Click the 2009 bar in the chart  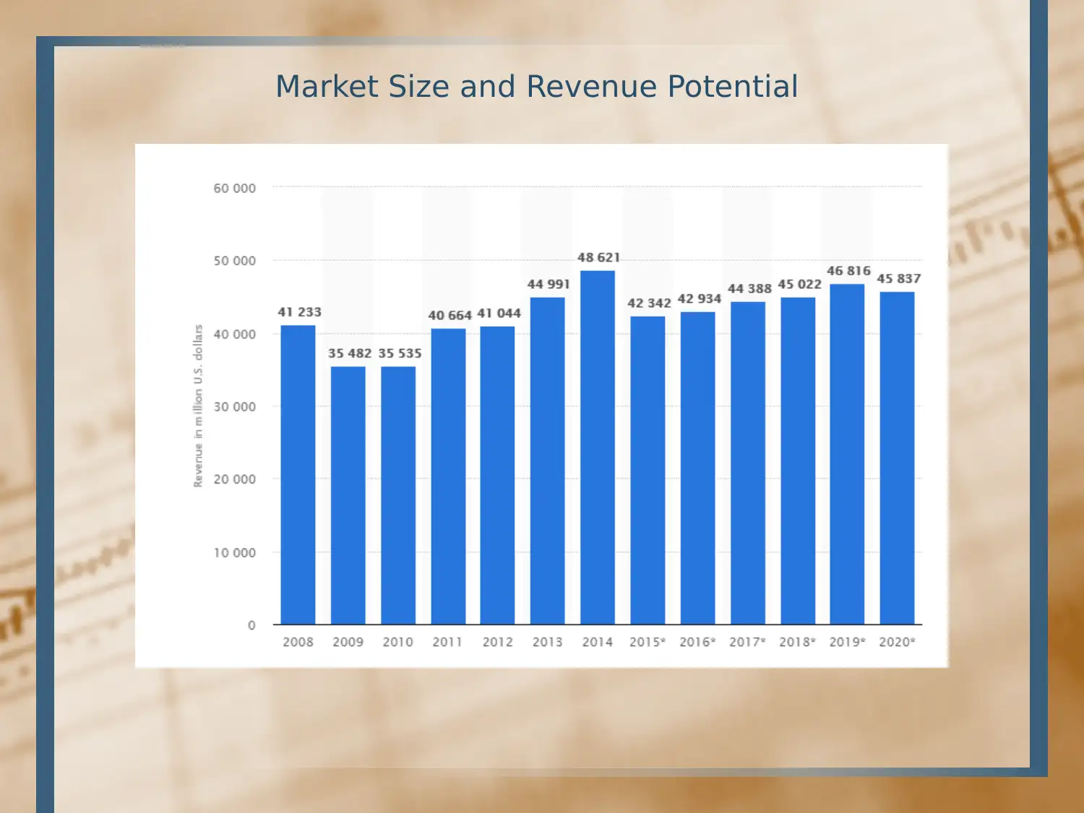348,496
